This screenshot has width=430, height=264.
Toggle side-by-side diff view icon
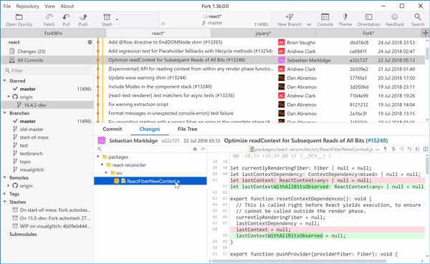[x=426, y=149]
